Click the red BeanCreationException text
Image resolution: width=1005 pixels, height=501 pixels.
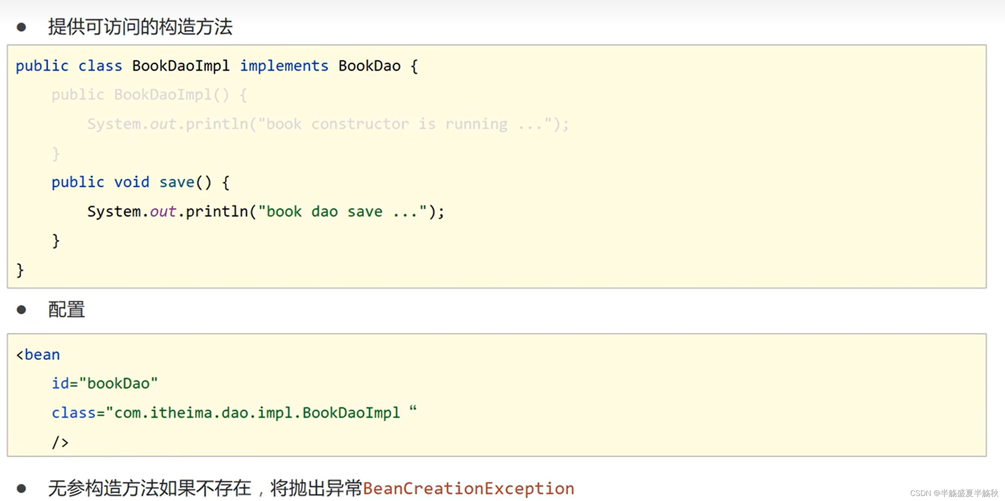coord(468,488)
